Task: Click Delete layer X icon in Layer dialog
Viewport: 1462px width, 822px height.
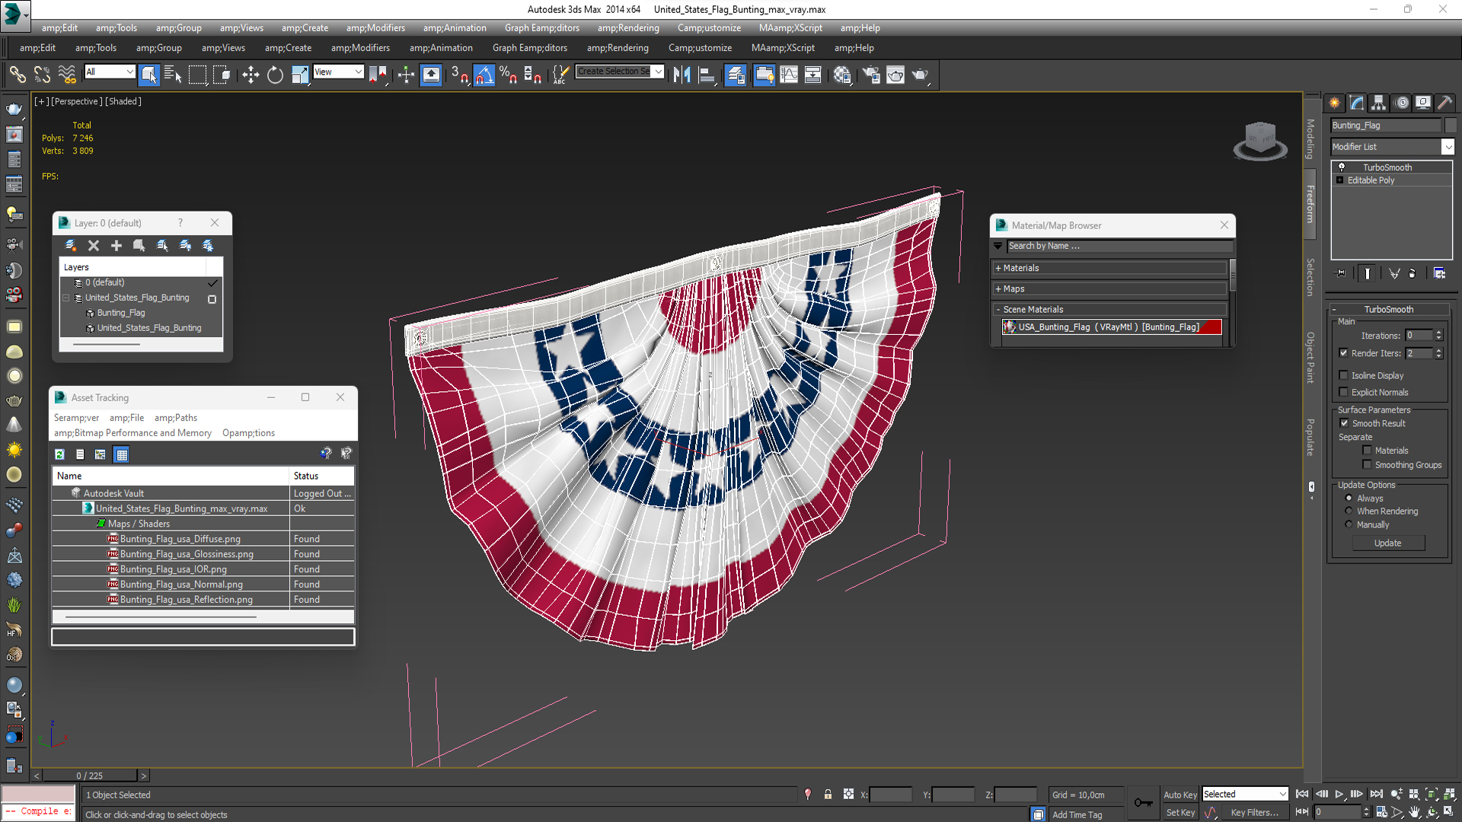Action: (94, 245)
